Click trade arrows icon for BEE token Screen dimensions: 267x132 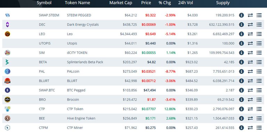[250, 118]
